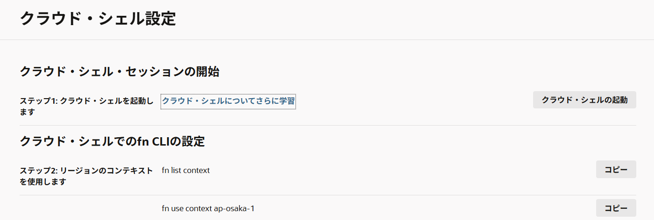Viewport: 654px width, 220px height.
Task: Click the word 'list' in first command
Action: click(176, 170)
